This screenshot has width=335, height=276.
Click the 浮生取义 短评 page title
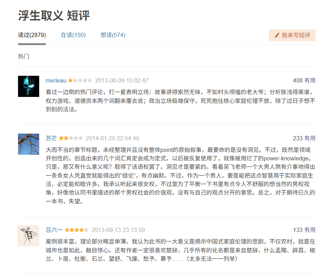(x=54, y=16)
